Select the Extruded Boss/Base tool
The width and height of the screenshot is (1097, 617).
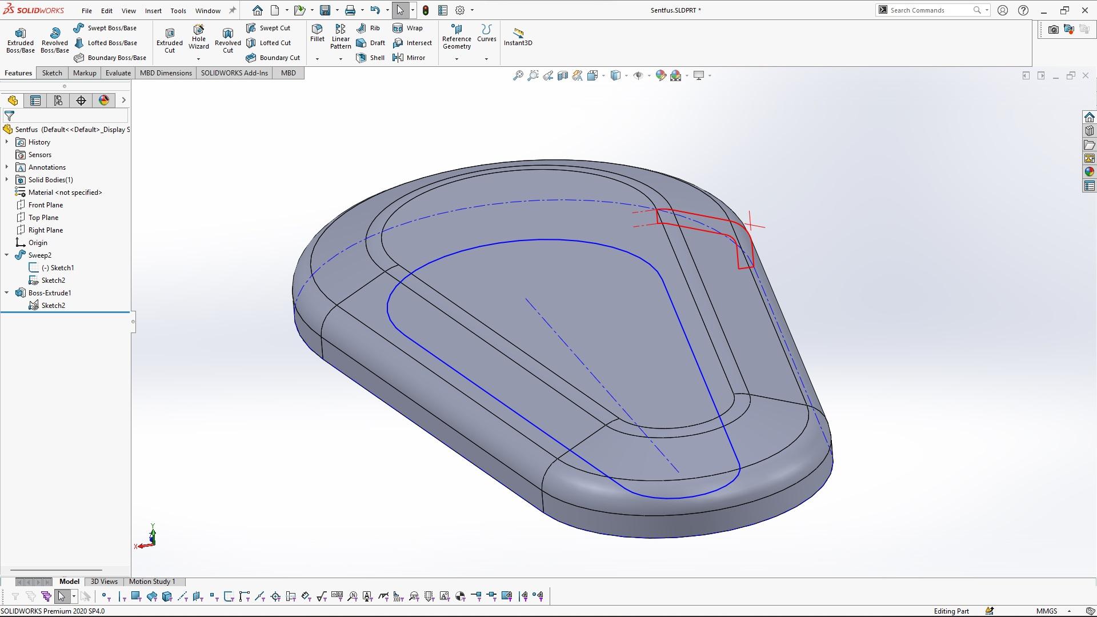point(21,40)
